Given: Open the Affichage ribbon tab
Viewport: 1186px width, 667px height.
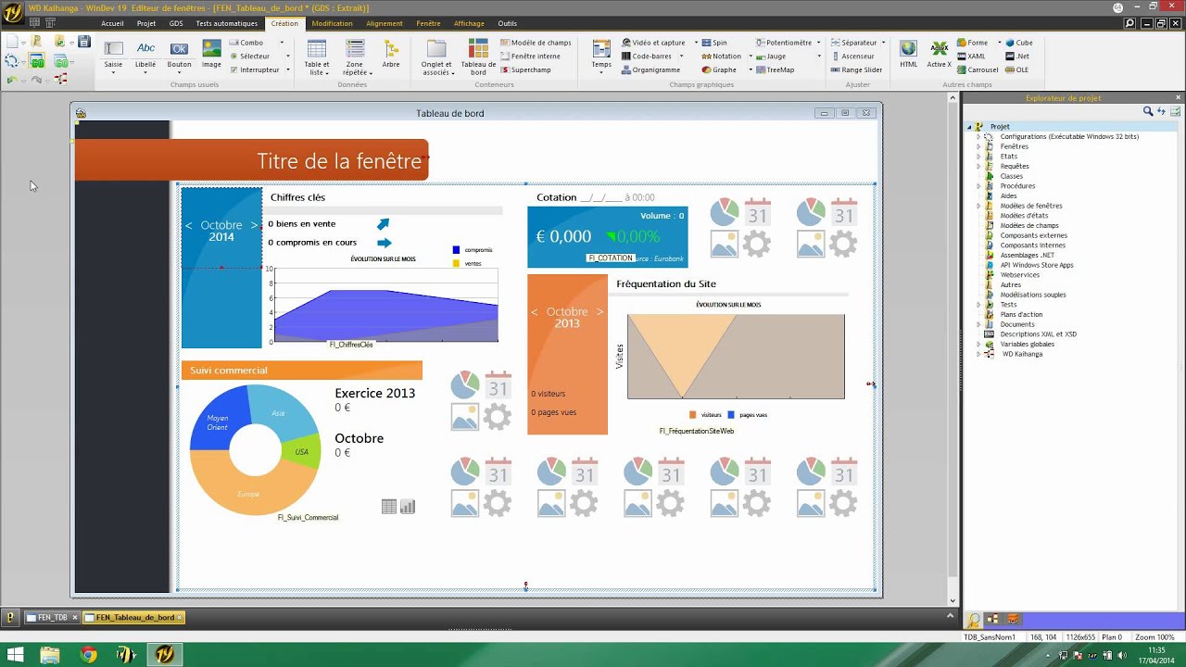Looking at the screenshot, I should tap(469, 23).
